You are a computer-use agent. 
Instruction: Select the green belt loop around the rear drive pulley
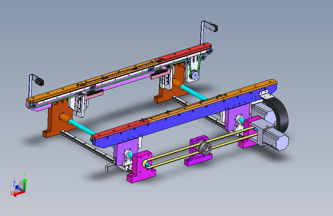pos(198,66)
